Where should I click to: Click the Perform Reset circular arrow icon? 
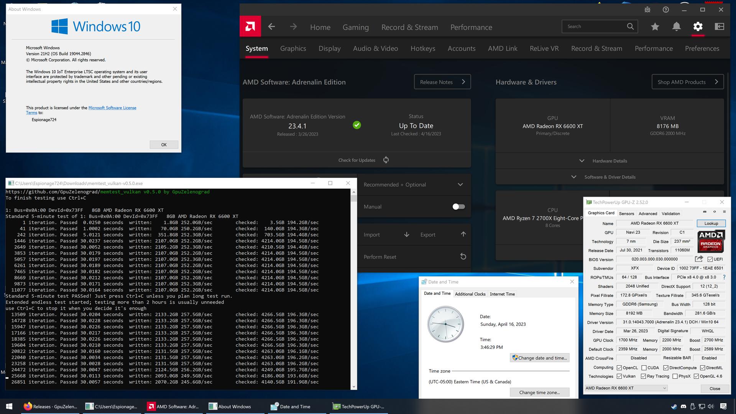point(463,256)
